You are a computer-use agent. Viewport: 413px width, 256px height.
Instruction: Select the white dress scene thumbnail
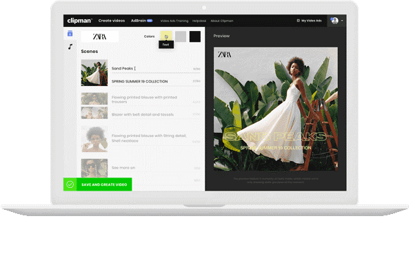[94, 73]
